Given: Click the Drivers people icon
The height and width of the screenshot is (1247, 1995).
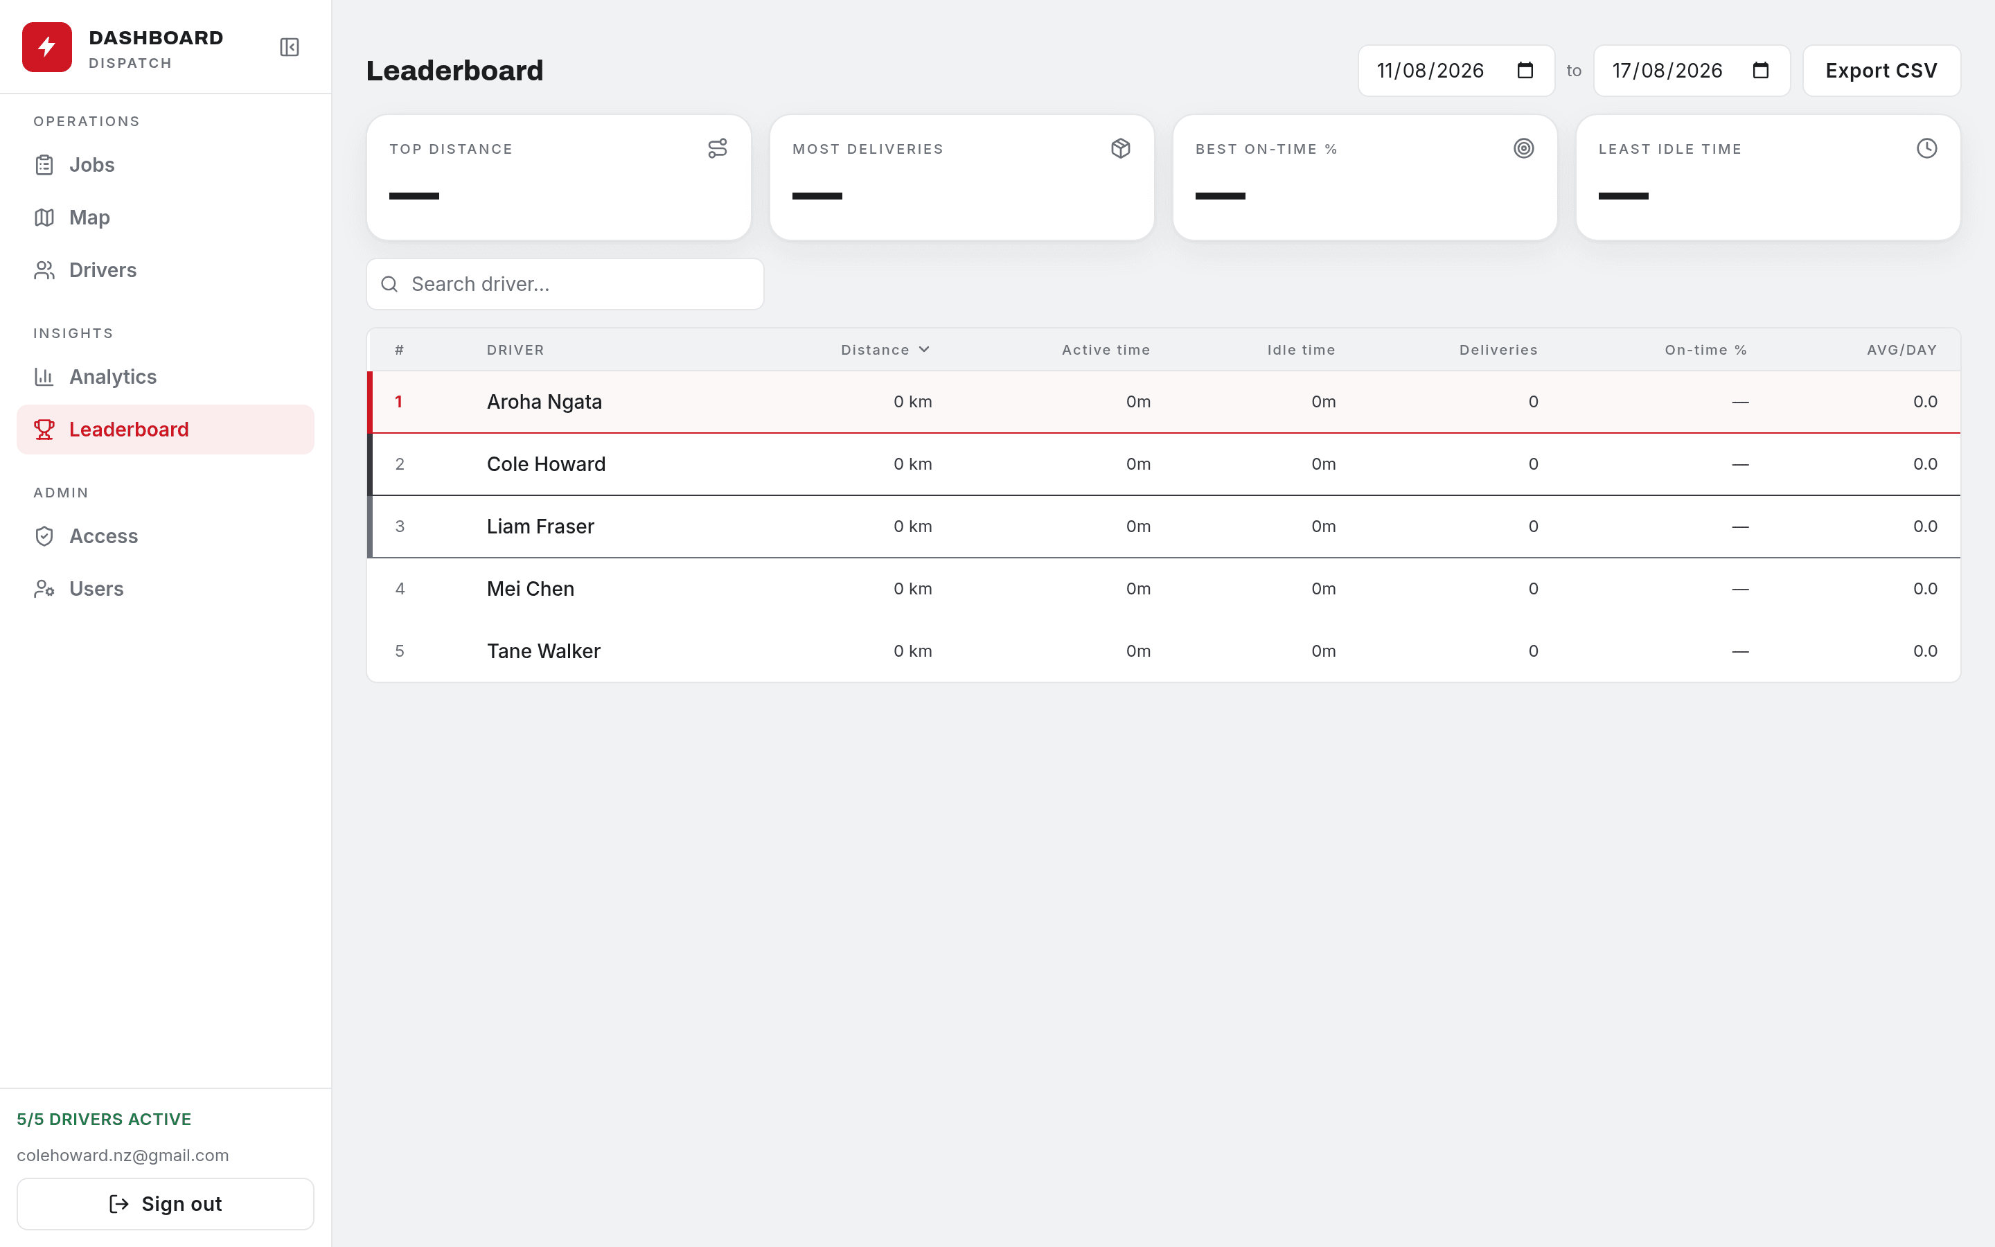Looking at the screenshot, I should [44, 270].
